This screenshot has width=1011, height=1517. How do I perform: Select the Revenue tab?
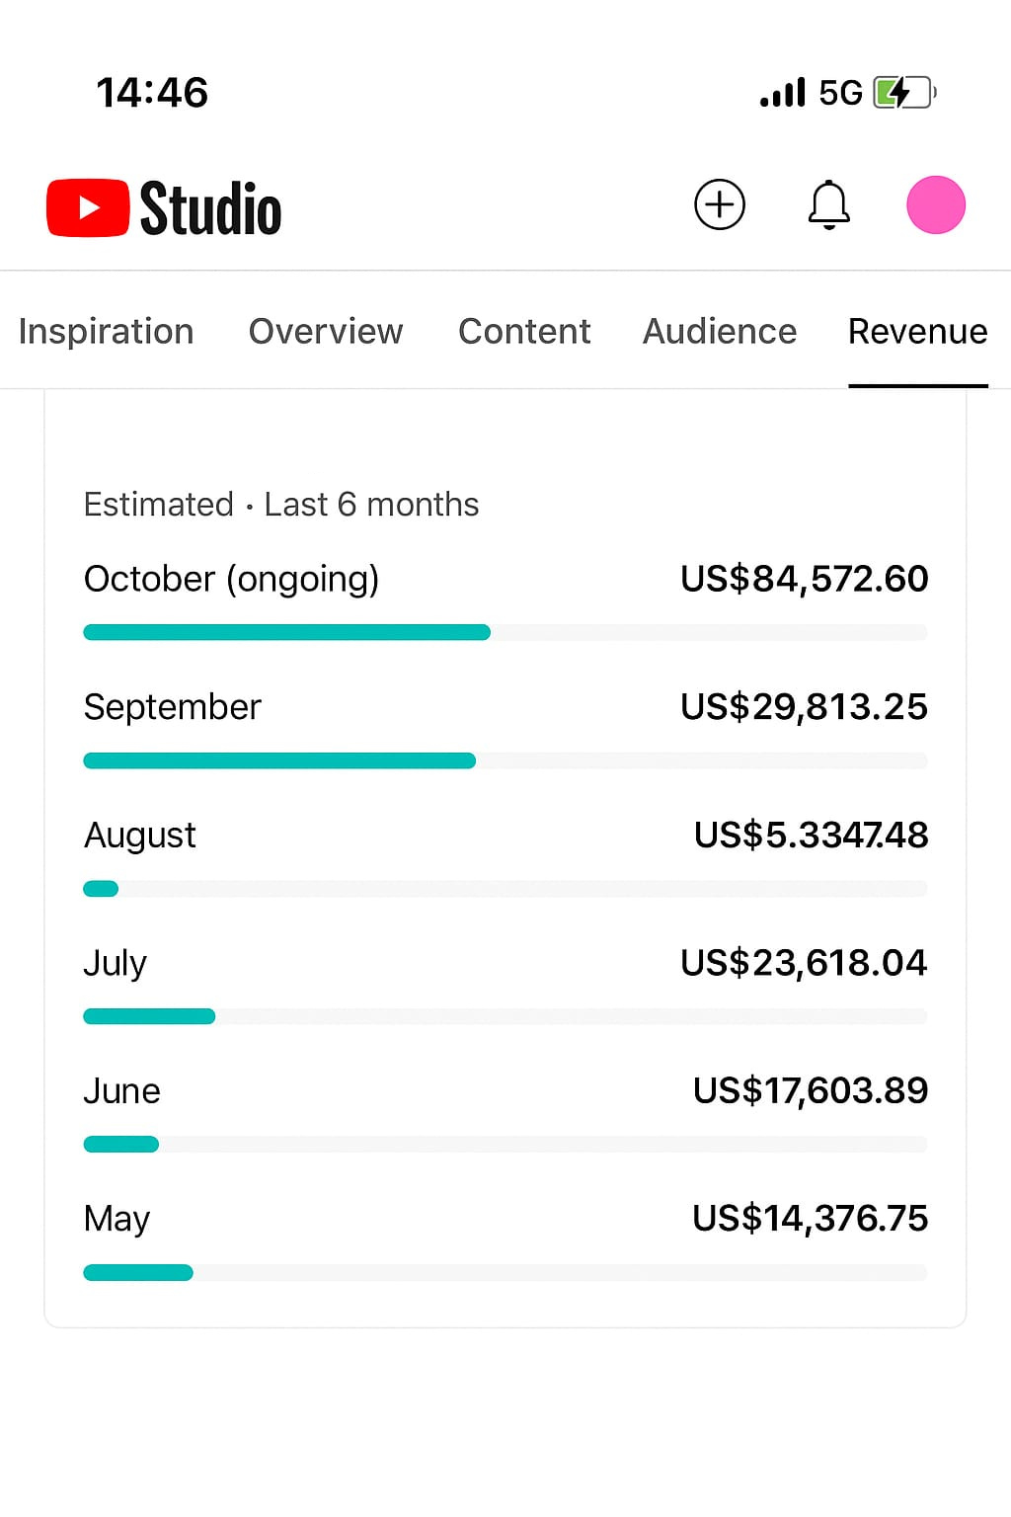coord(917,332)
